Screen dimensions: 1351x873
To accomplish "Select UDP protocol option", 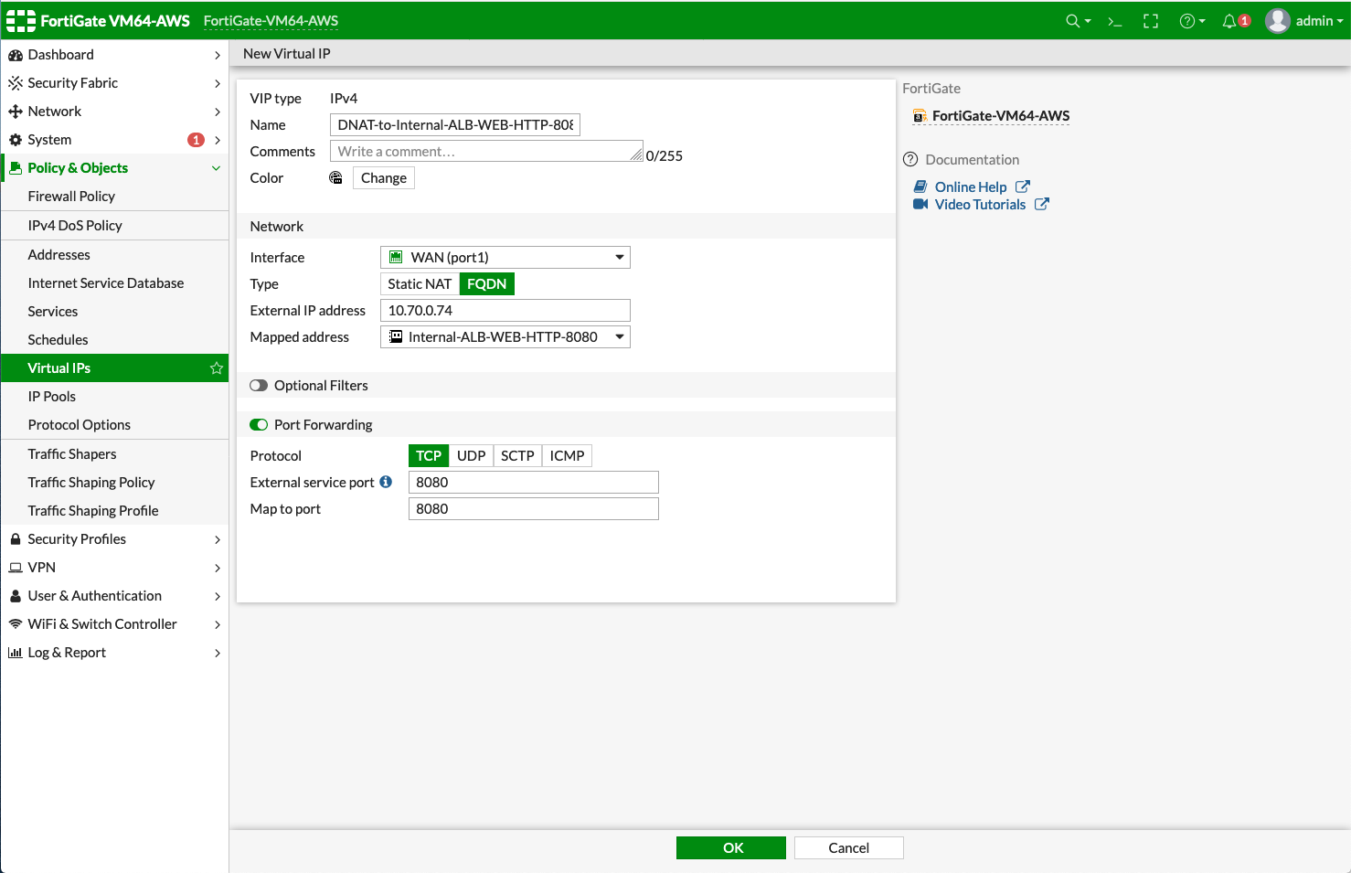I will [471, 456].
